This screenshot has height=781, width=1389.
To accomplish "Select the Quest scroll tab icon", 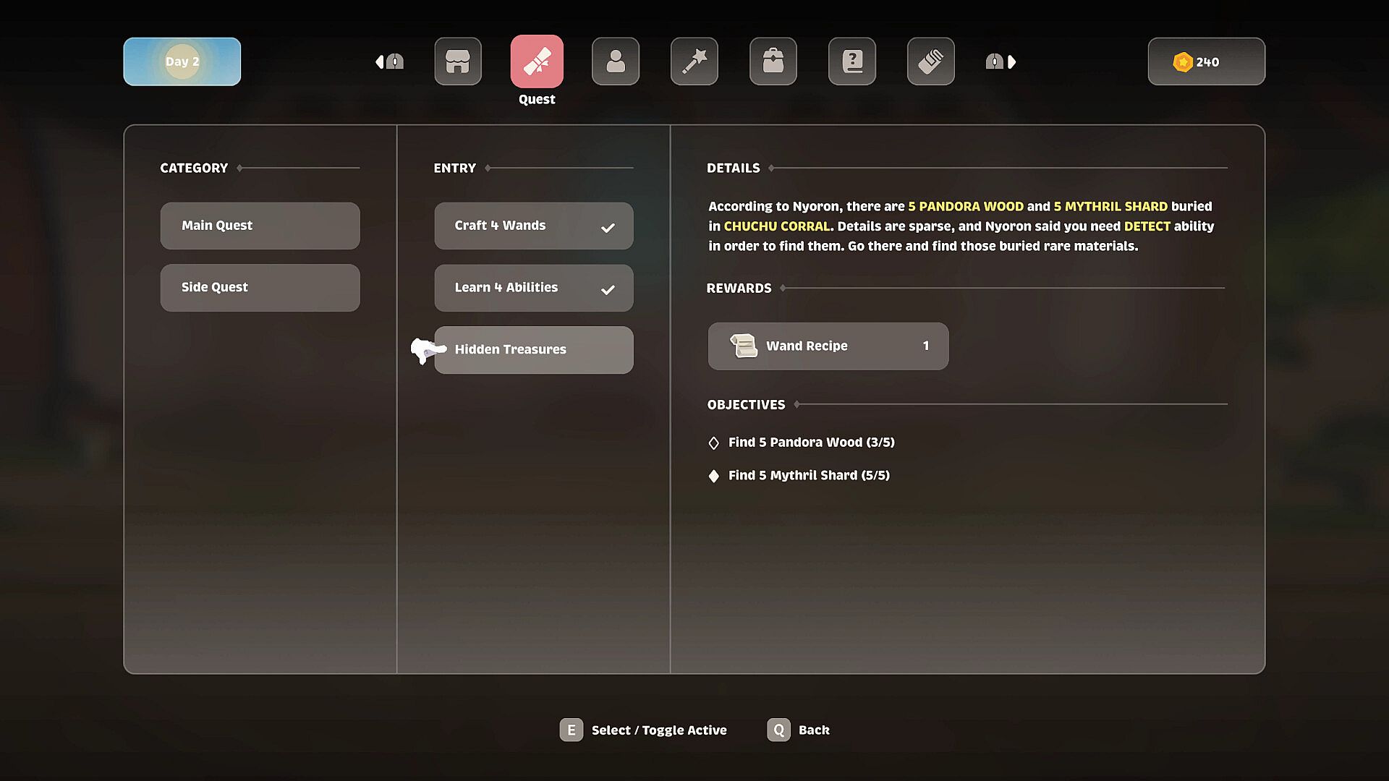I will [x=536, y=61].
